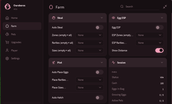The image size is (172, 104).
Task: Open the Sizes (empty = all) dropdown
Action: coord(90,50)
